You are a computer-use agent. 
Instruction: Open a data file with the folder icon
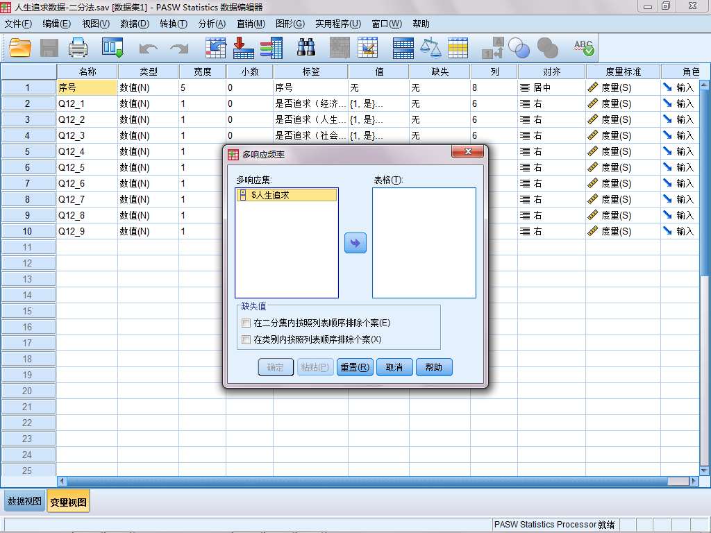pos(20,48)
